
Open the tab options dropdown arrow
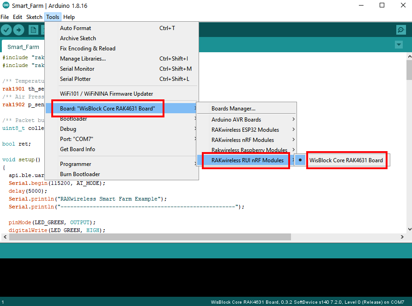399,44
